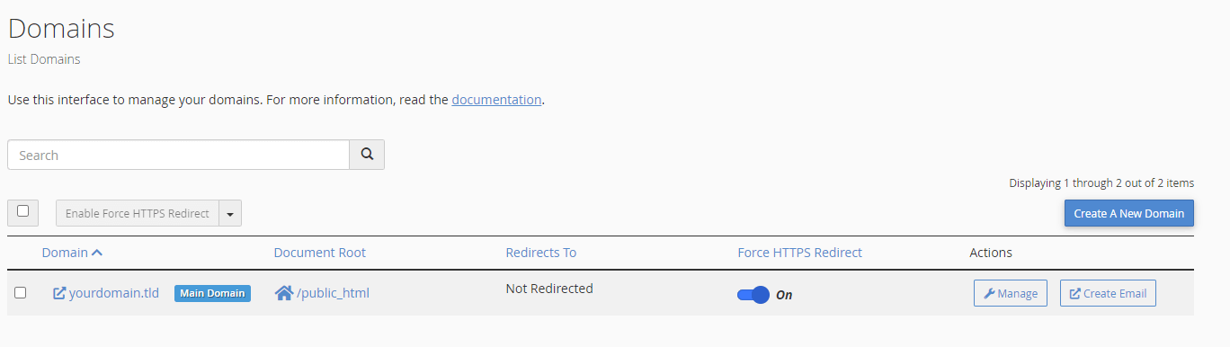The image size is (1230, 347).
Task: Sort by the Redirects To column
Action: point(541,253)
